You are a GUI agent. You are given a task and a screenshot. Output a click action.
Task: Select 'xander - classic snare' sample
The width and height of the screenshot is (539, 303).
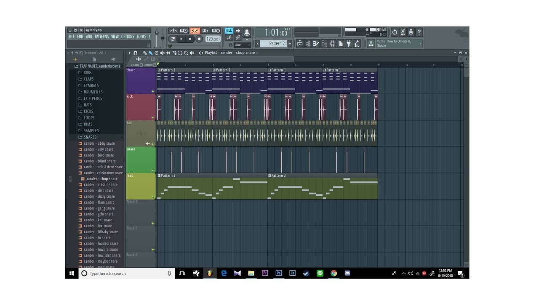point(101,185)
